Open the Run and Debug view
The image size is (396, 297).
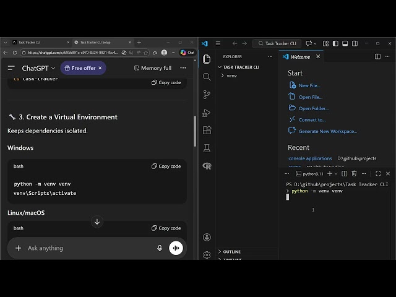tap(207, 113)
